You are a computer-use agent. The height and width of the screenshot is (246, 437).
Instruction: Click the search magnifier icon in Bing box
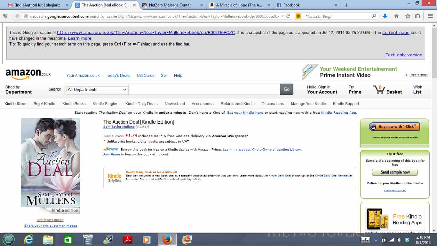point(374,16)
